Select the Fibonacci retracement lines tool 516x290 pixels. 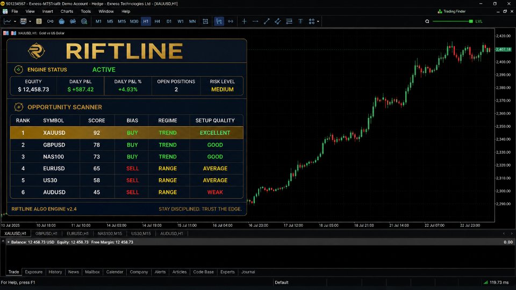click(289, 21)
